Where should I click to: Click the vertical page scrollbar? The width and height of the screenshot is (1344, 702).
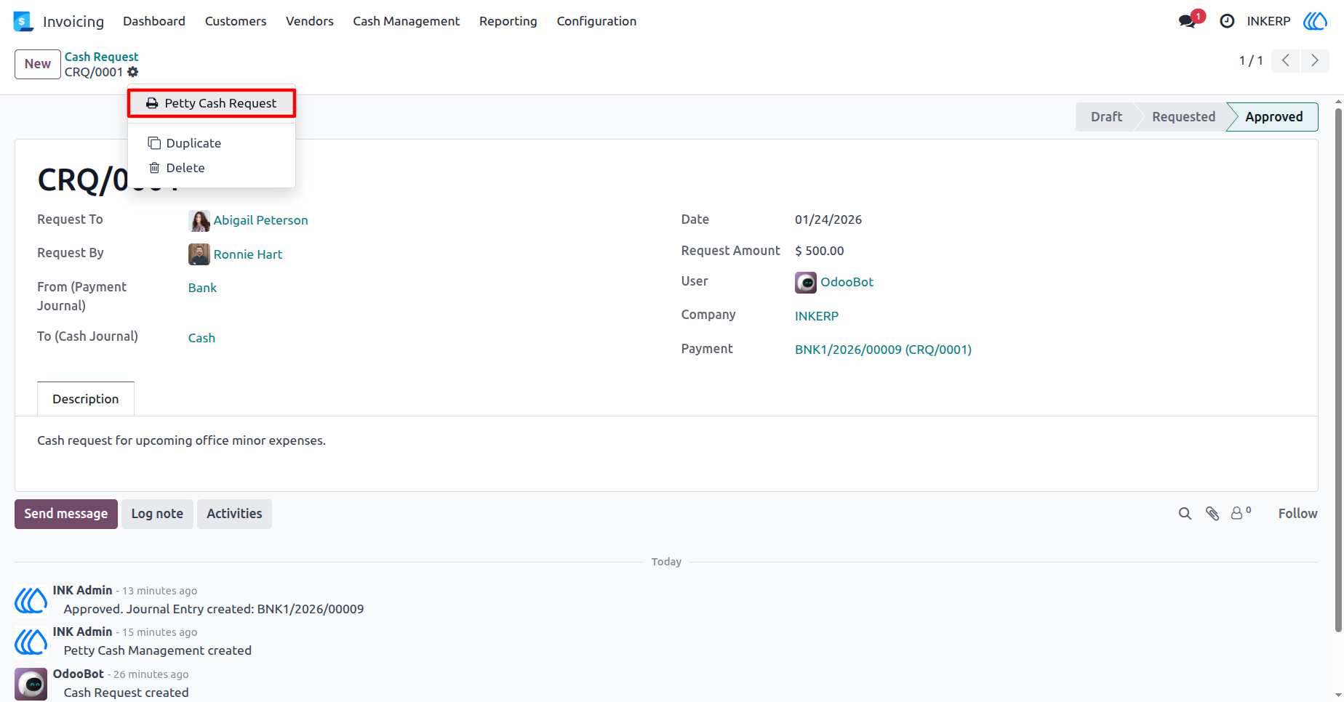click(1338, 371)
